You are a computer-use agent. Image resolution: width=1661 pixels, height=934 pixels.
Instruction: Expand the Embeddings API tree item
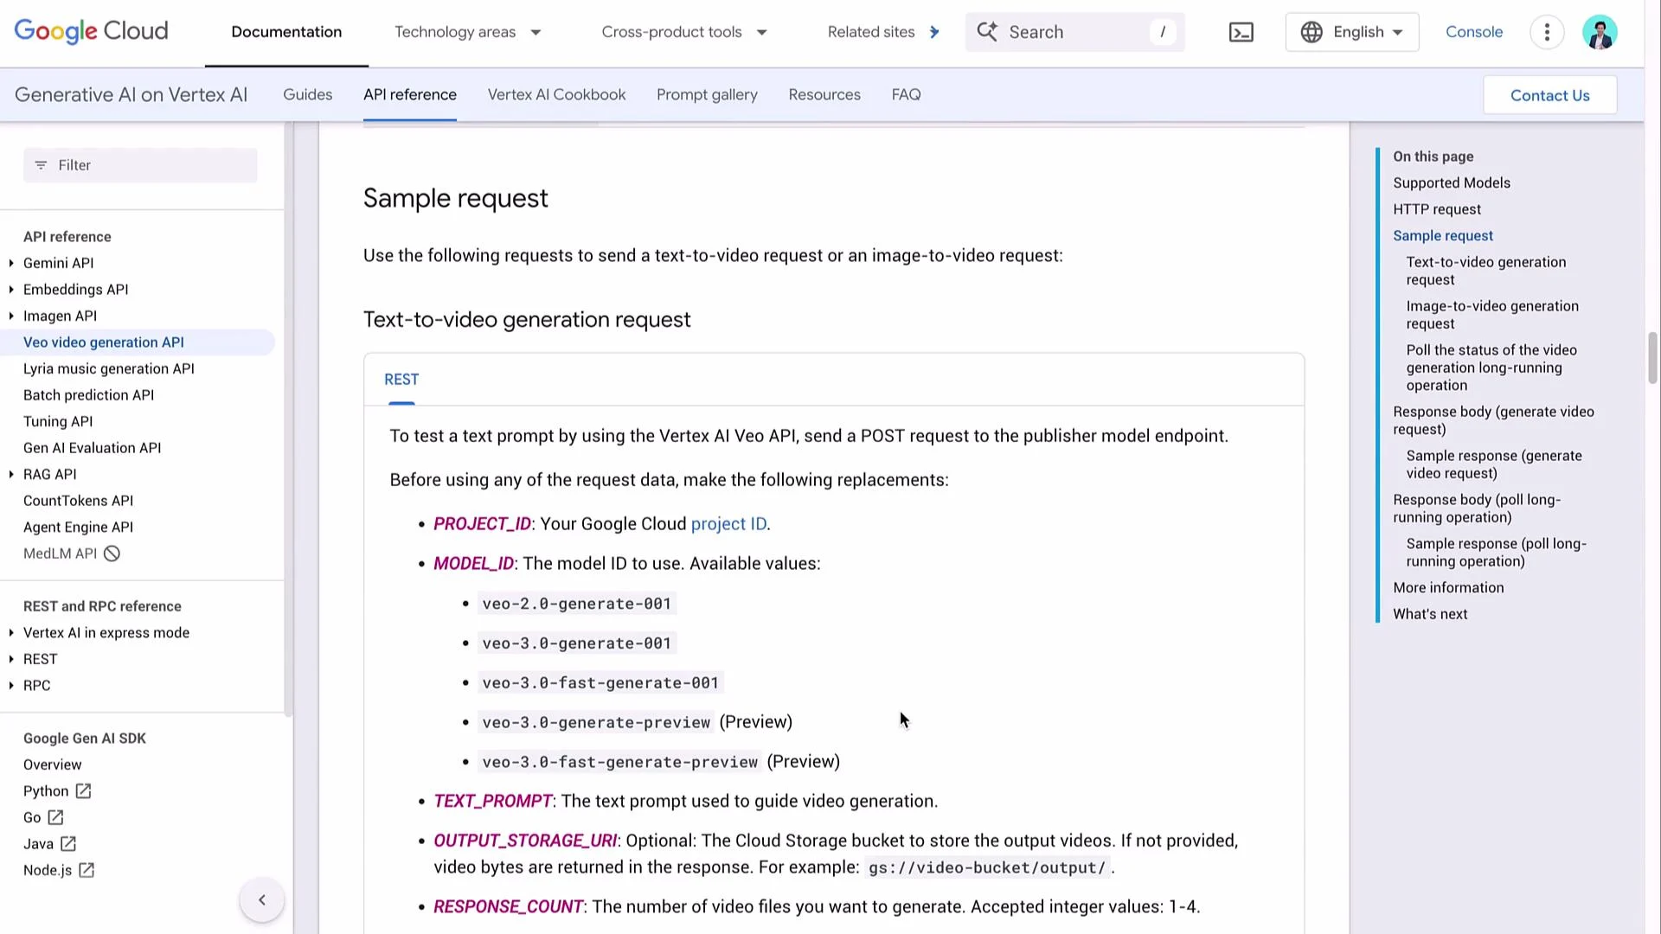pyautogui.click(x=11, y=290)
